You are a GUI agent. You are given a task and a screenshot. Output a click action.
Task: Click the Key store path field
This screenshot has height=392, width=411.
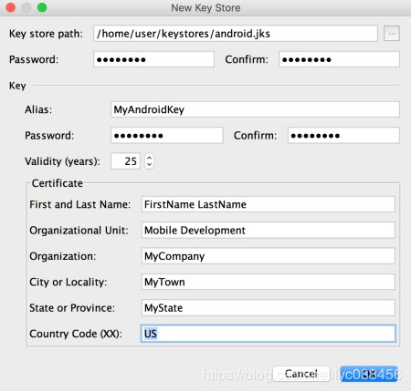(236, 34)
